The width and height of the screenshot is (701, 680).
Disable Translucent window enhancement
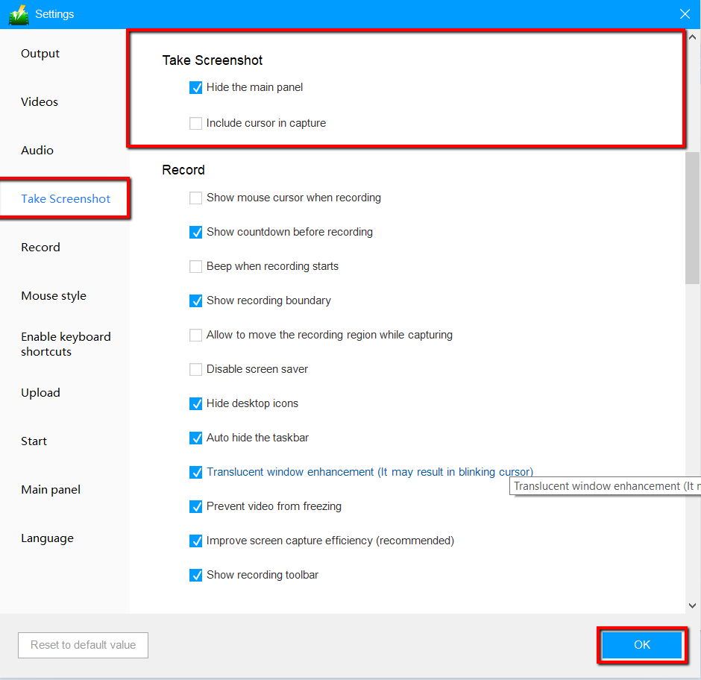pos(195,472)
